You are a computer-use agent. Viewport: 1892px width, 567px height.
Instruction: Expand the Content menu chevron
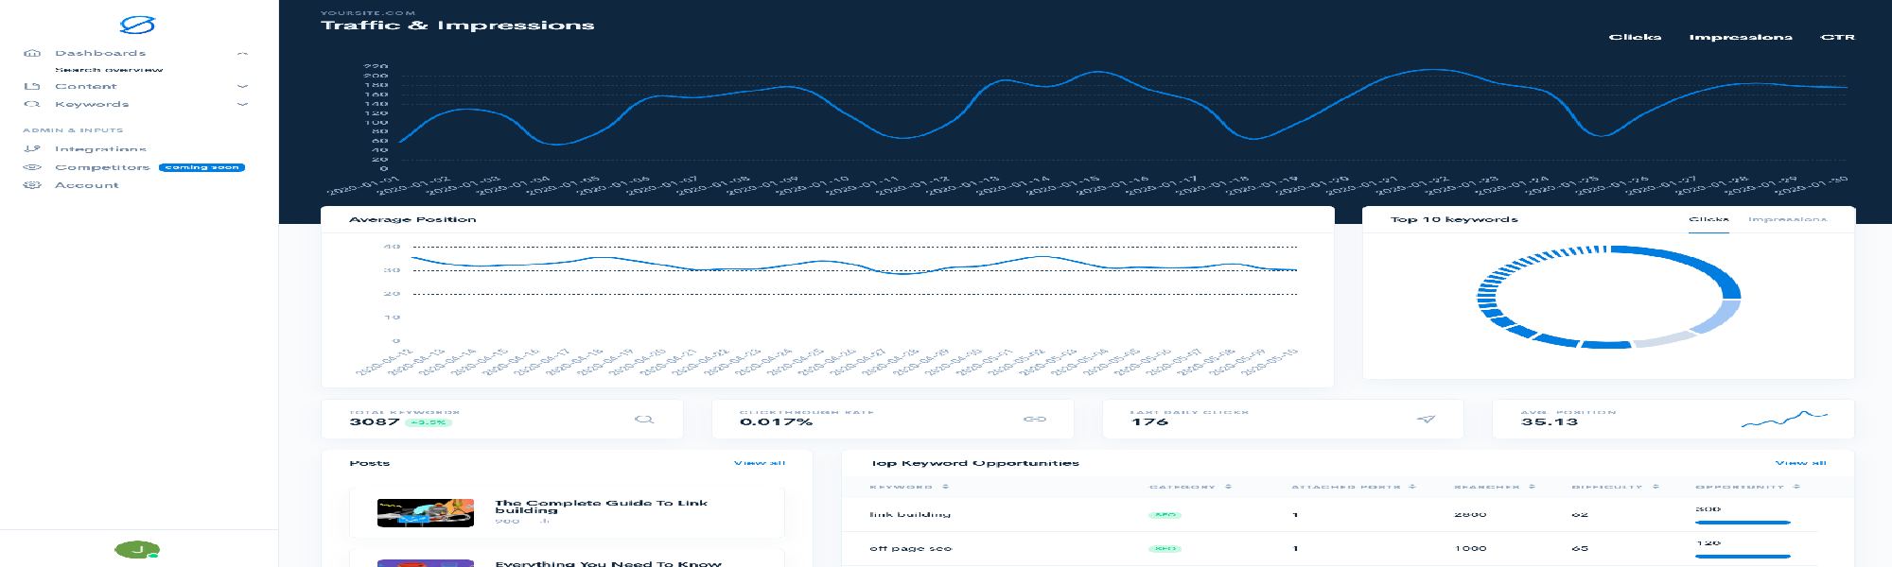[x=242, y=86]
